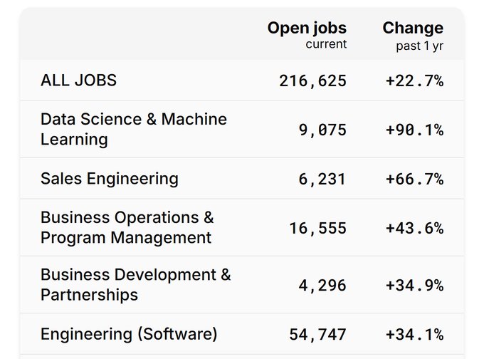
Task: Select the +43.6% change value
Action: click(414, 228)
